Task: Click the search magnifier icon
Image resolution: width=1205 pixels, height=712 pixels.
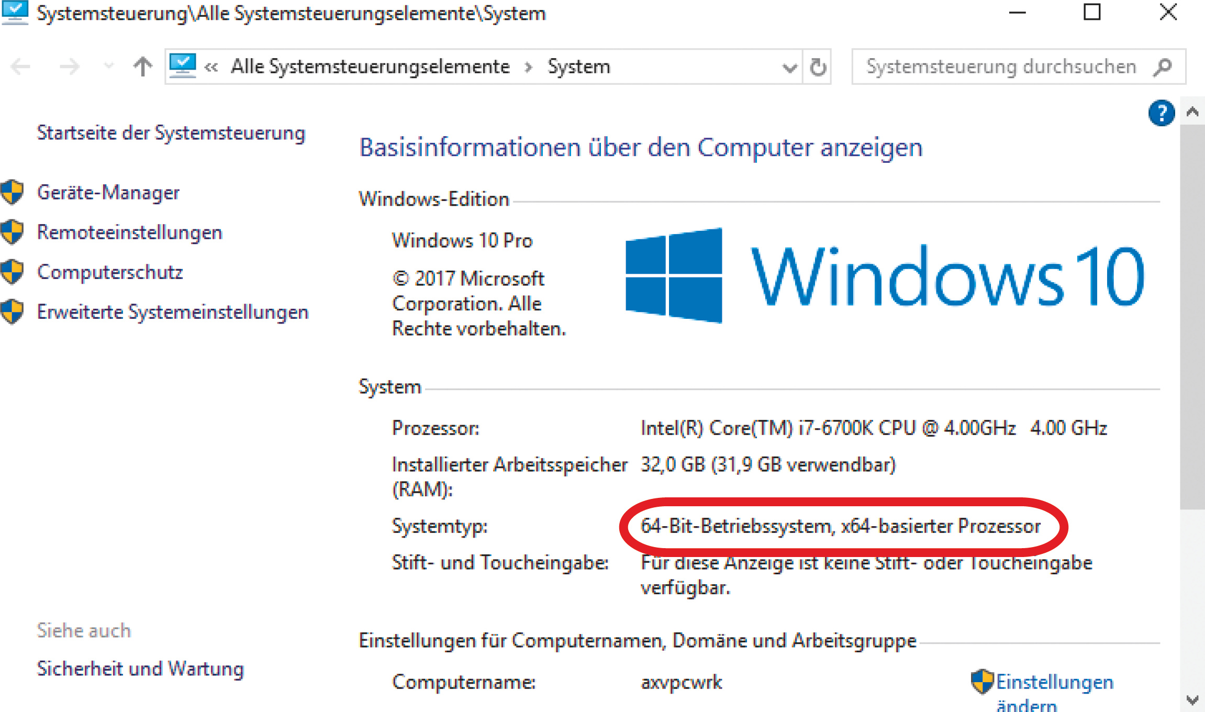Action: pyautogui.click(x=1163, y=67)
